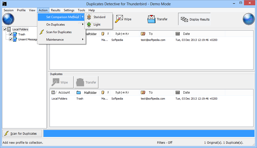Open the Settings menu
This screenshot has width=257, height=148.
(x=69, y=10)
